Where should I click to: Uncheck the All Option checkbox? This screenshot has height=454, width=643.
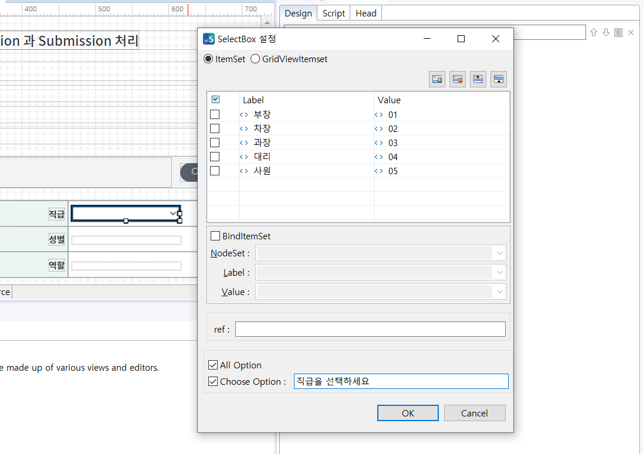tap(213, 365)
